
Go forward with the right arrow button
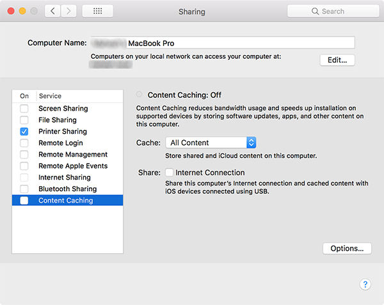68,11
